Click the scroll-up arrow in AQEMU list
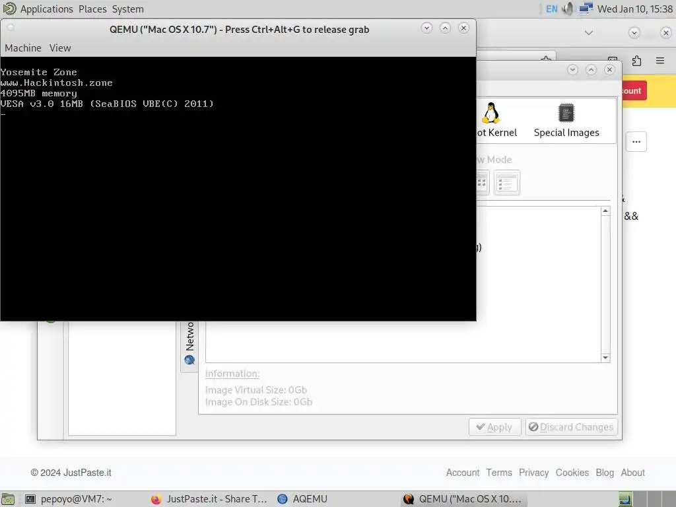 (x=605, y=211)
